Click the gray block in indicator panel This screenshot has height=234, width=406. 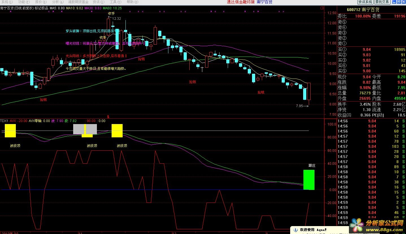85,129
